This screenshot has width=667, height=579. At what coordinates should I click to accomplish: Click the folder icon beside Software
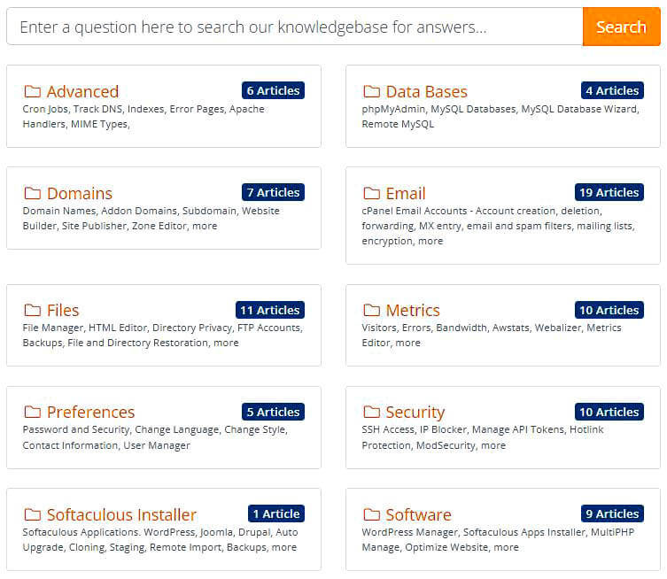[371, 515]
